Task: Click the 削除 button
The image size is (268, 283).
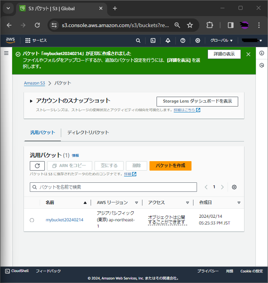Action: pyautogui.click(x=137, y=166)
